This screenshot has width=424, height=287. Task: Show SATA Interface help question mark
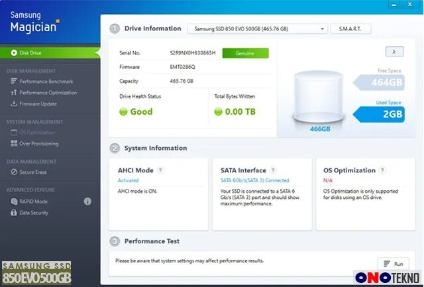click(273, 170)
